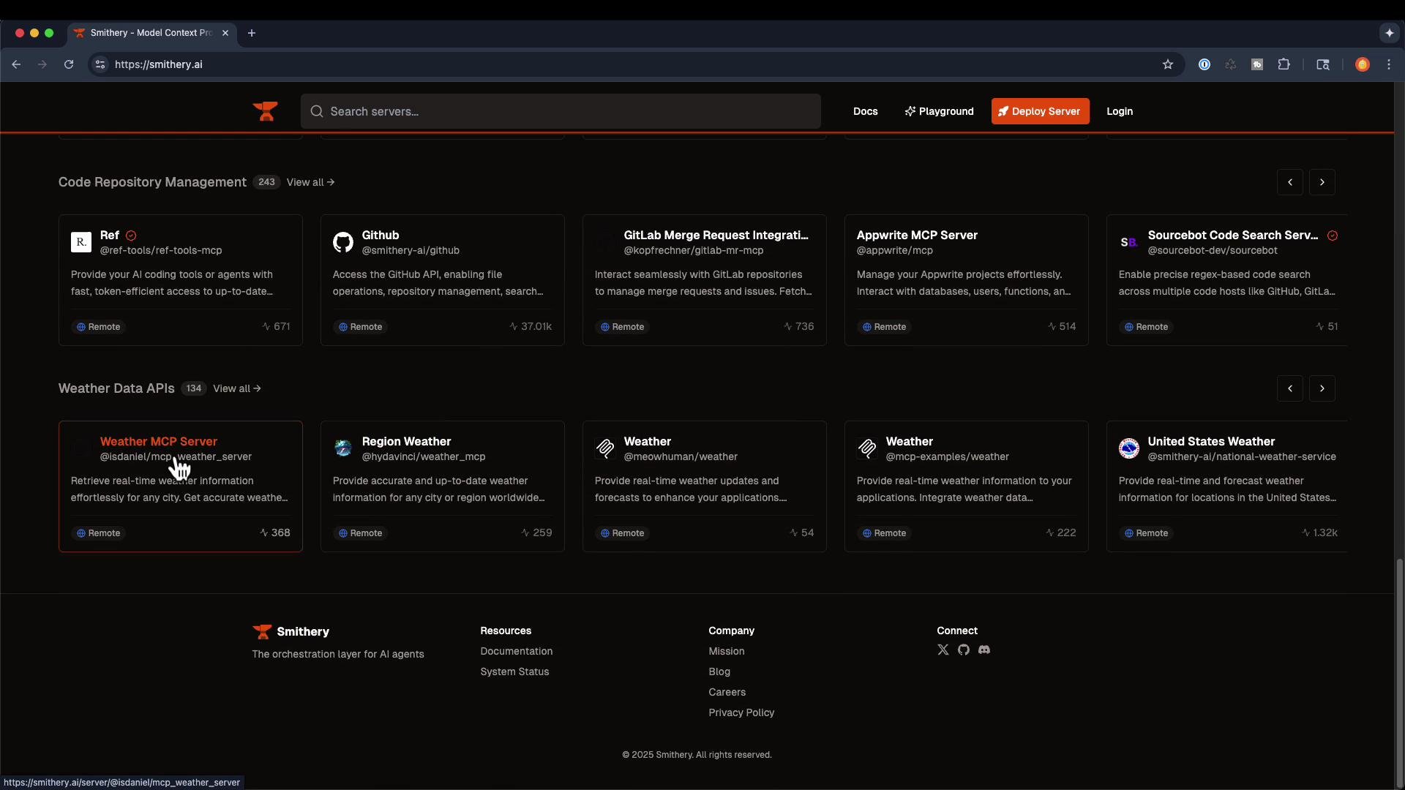Image resolution: width=1405 pixels, height=790 pixels.
Task: Click the 134 count badge
Action: click(x=193, y=388)
